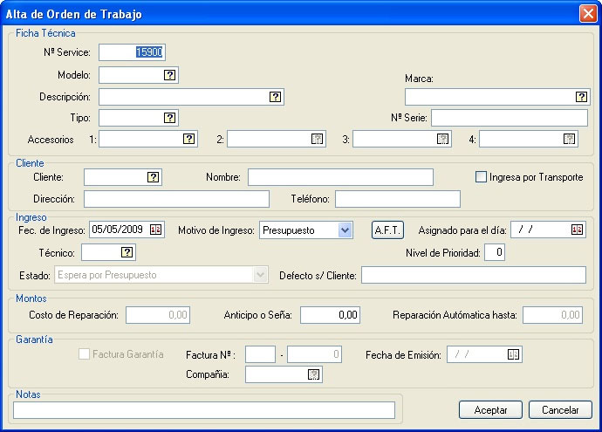Open calendar for Asignado para el día
Viewport: 602px width, 432px height.
click(x=577, y=230)
